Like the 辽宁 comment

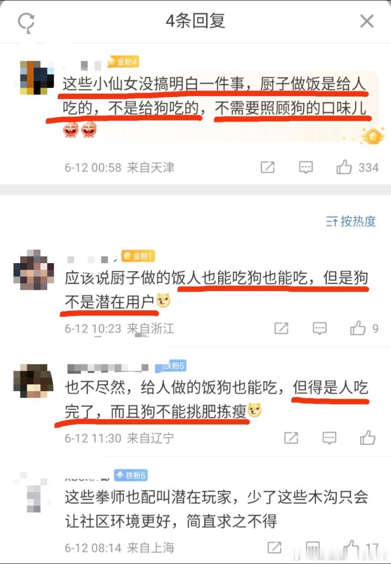[367, 438]
